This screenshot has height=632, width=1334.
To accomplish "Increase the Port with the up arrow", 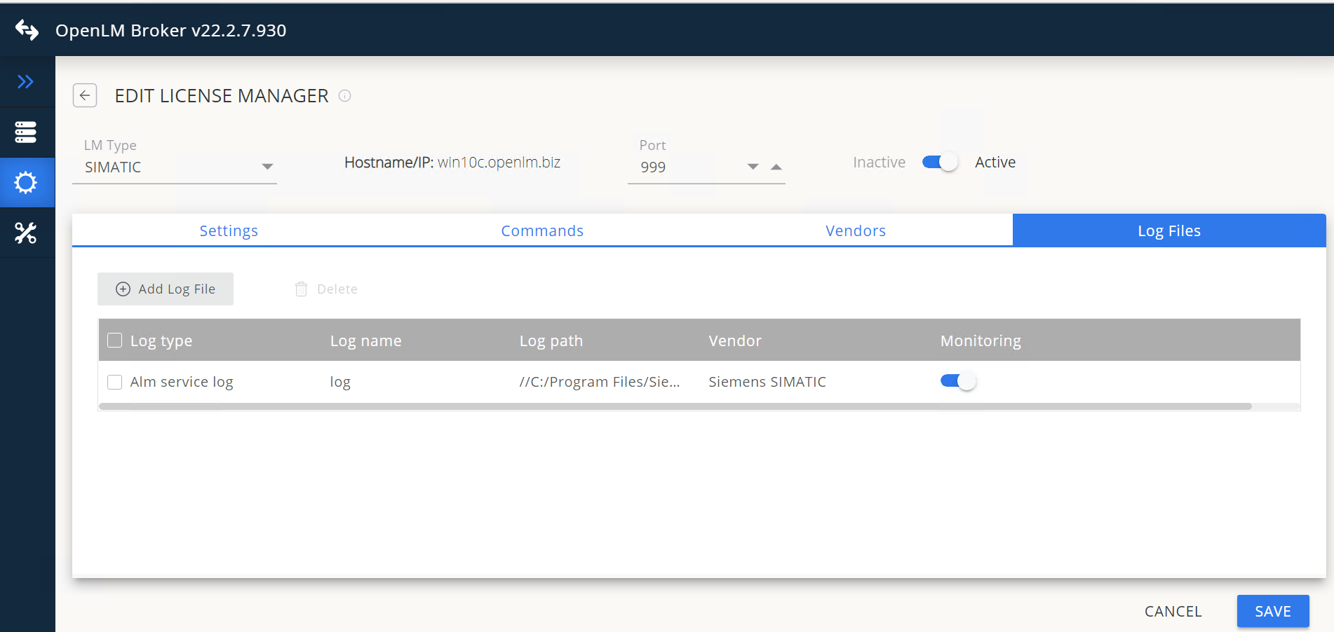I will [x=776, y=167].
